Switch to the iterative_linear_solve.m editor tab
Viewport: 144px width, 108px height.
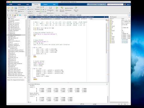71,19
